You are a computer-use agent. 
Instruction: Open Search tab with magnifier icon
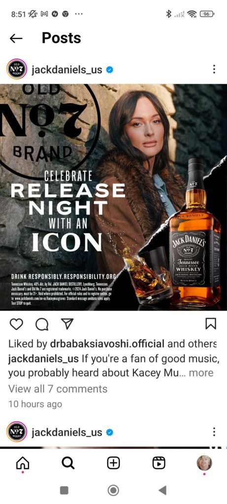68,463
